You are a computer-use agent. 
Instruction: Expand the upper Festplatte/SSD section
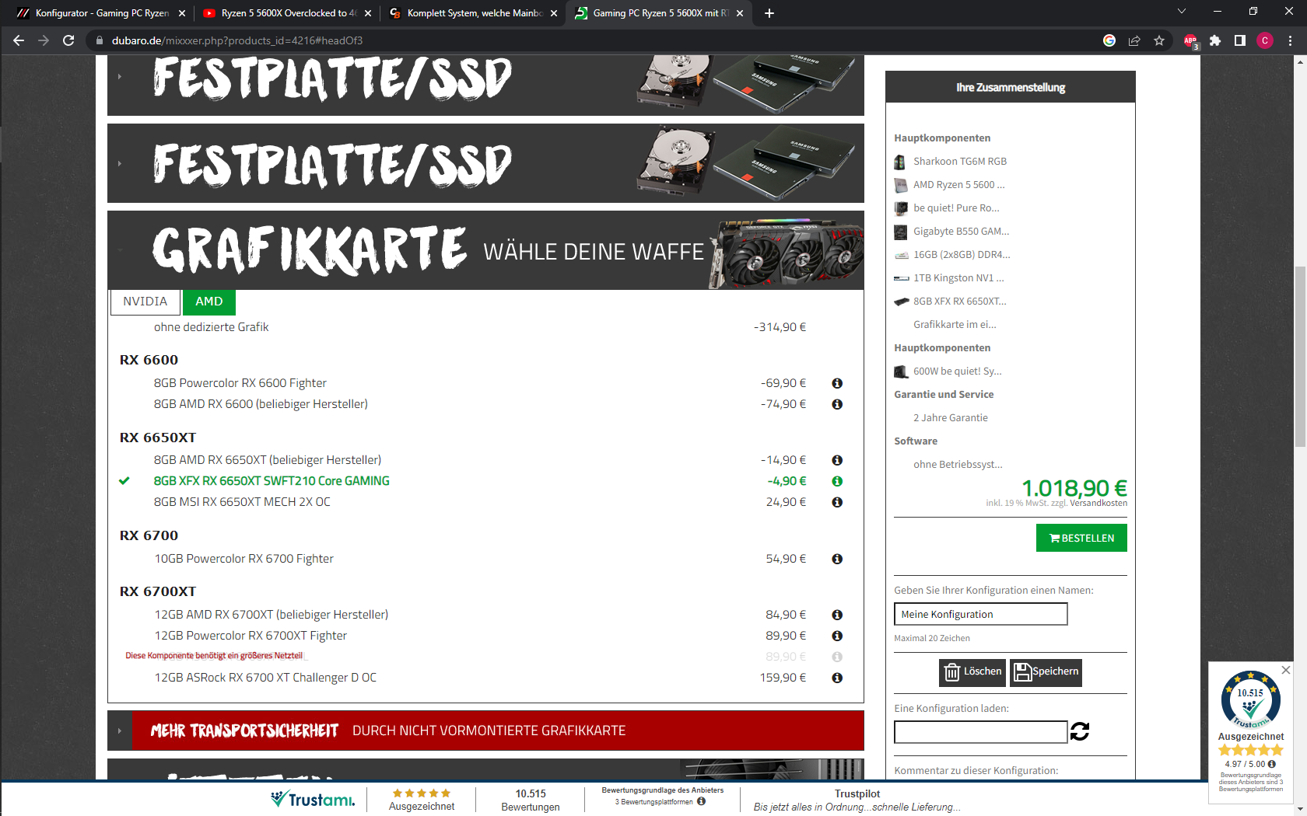(485, 84)
